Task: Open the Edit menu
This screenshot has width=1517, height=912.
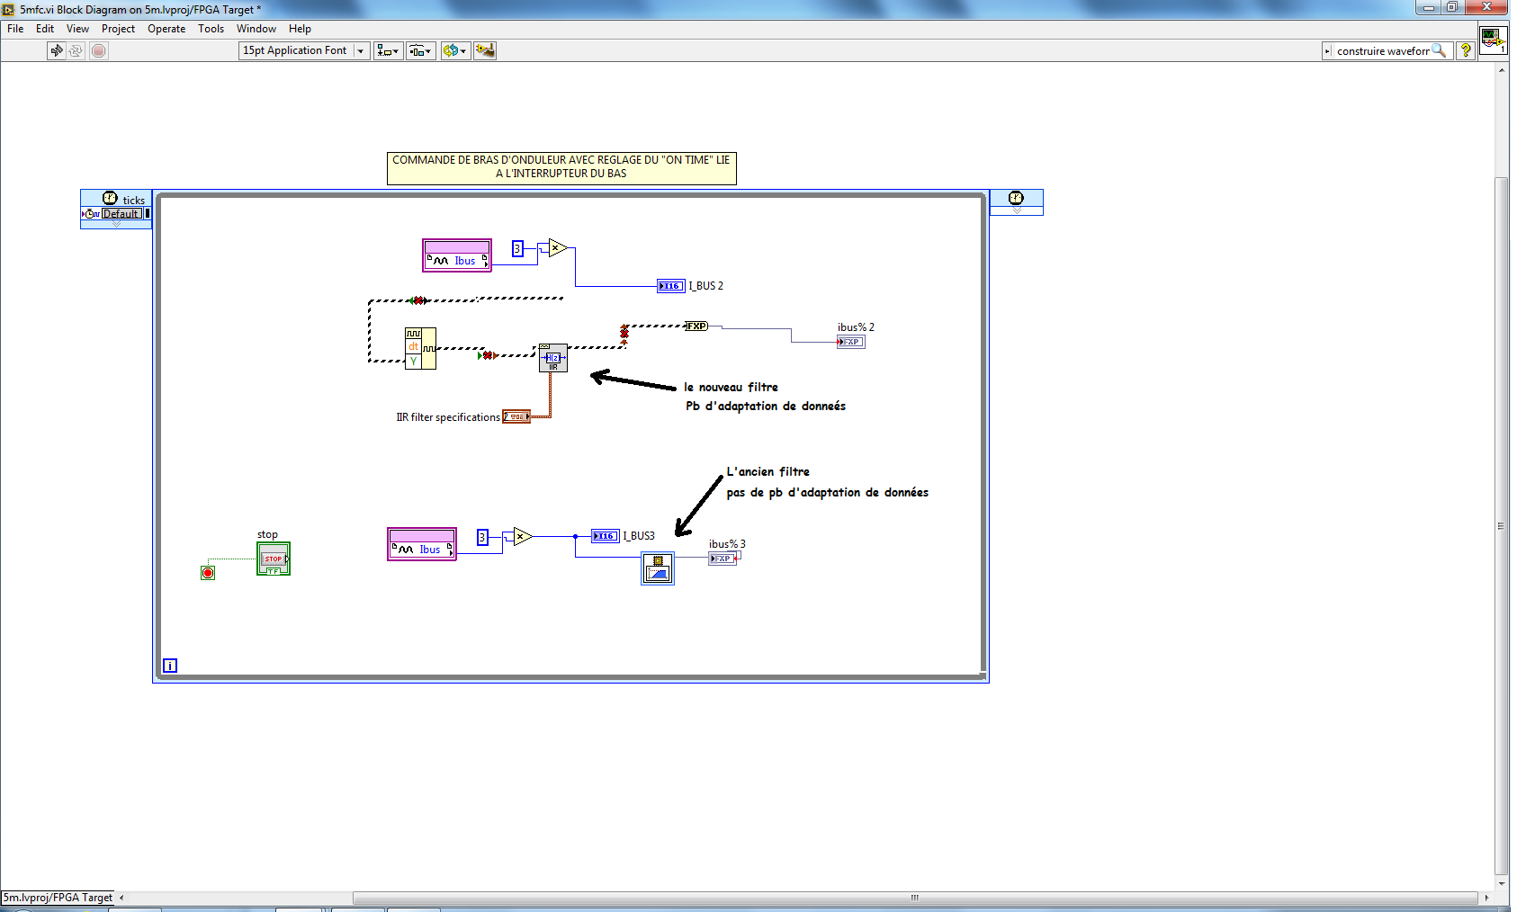Action: pos(45,29)
